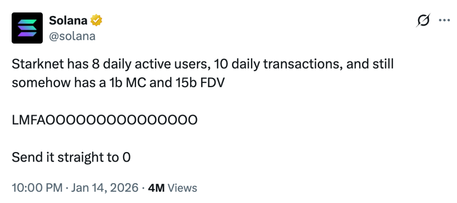Open the three-dot More options menu
This screenshot has width=457, height=203.
point(444,20)
